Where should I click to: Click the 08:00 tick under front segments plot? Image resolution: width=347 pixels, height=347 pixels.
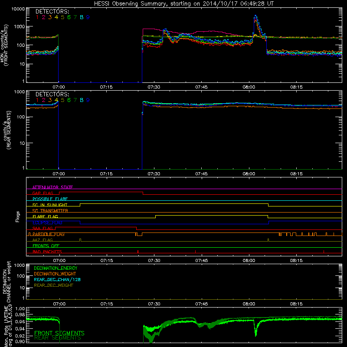click(249, 87)
